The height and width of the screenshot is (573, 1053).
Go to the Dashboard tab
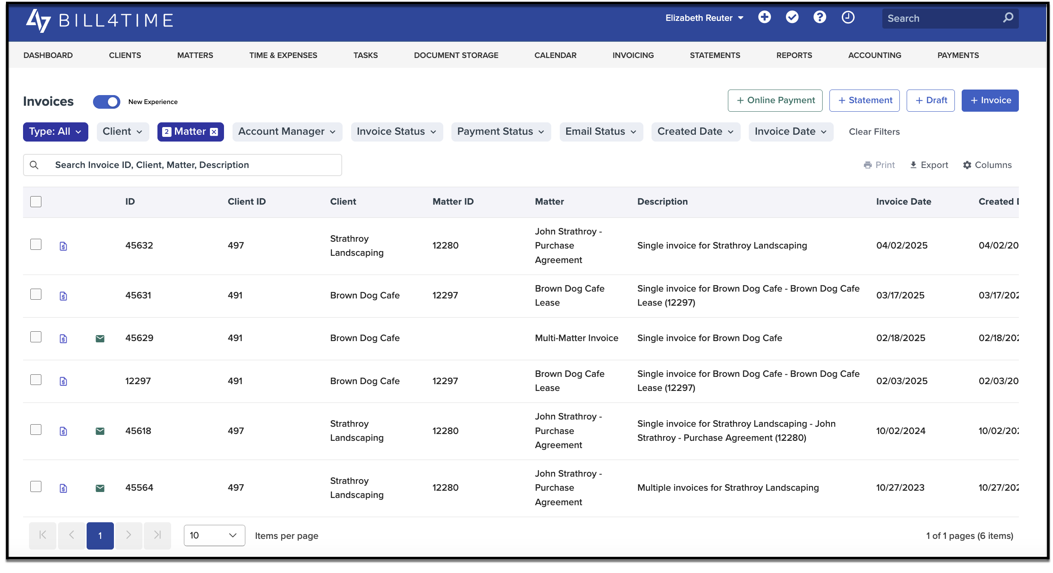tap(48, 55)
